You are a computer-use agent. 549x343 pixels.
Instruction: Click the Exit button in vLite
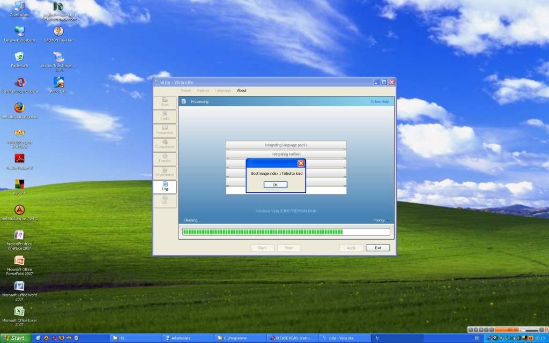pos(378,248)
